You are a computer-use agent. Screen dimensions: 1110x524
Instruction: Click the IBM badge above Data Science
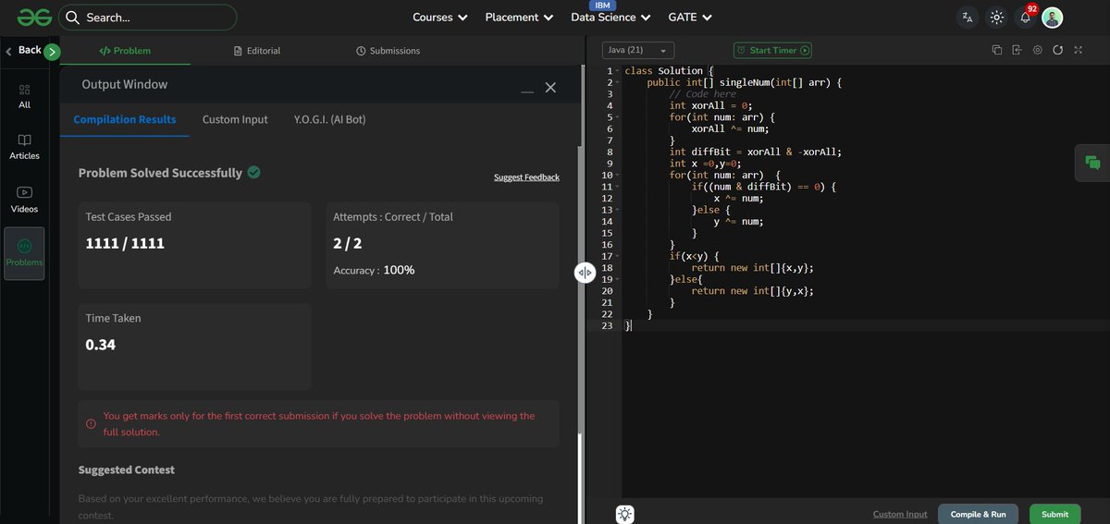603,6
